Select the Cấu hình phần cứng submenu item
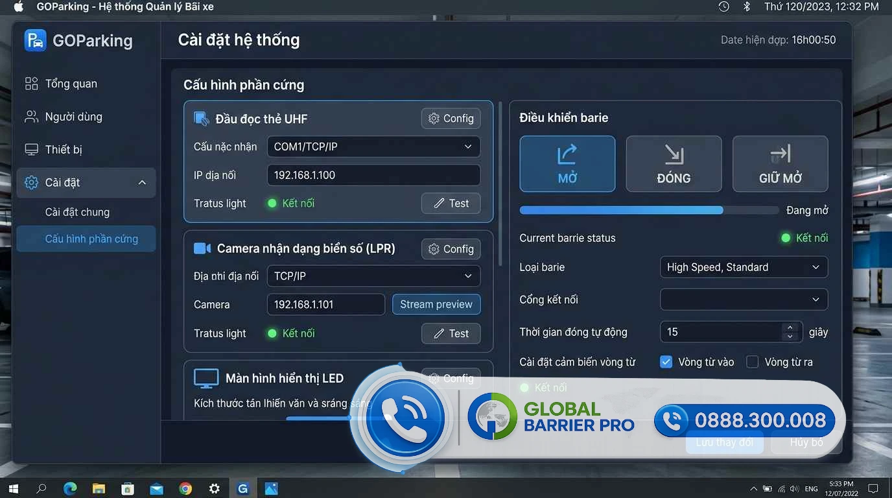 [x=86, y=239]
